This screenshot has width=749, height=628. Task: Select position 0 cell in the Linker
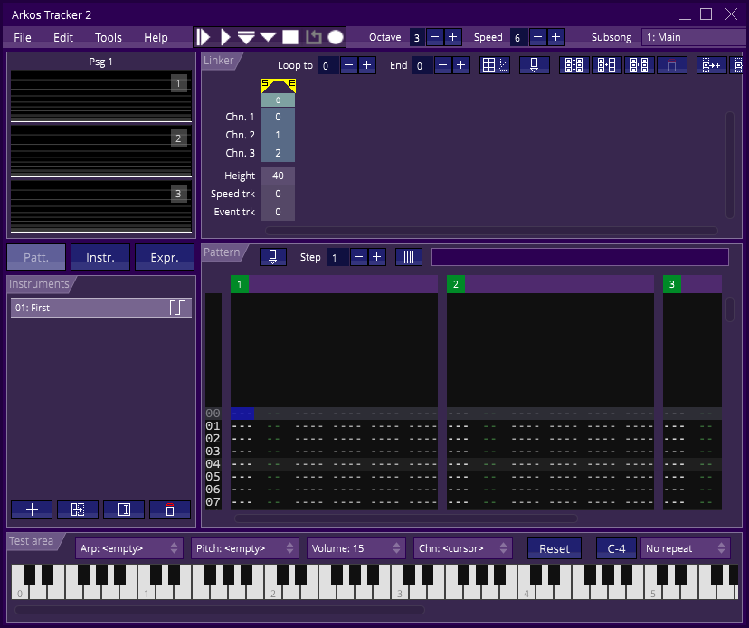pyautogui.click(x=278, y=100)
